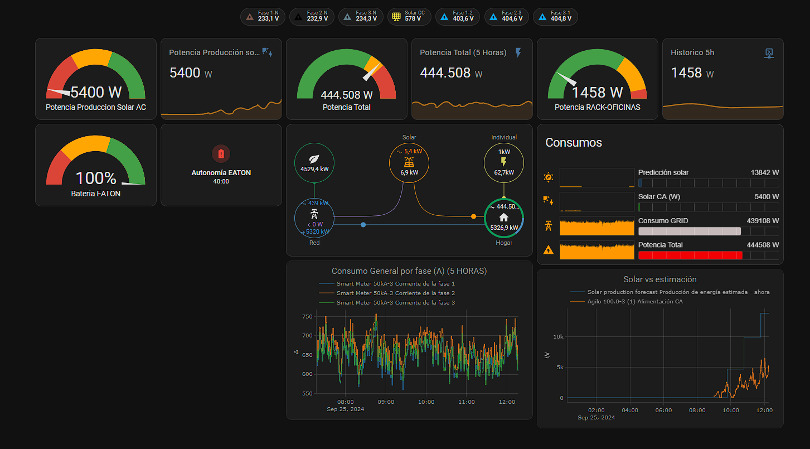Open the Potencia RACK-OFICINAS gauge
The height and width of the screenshot is (449, 810).
click(x=597, y=79)
